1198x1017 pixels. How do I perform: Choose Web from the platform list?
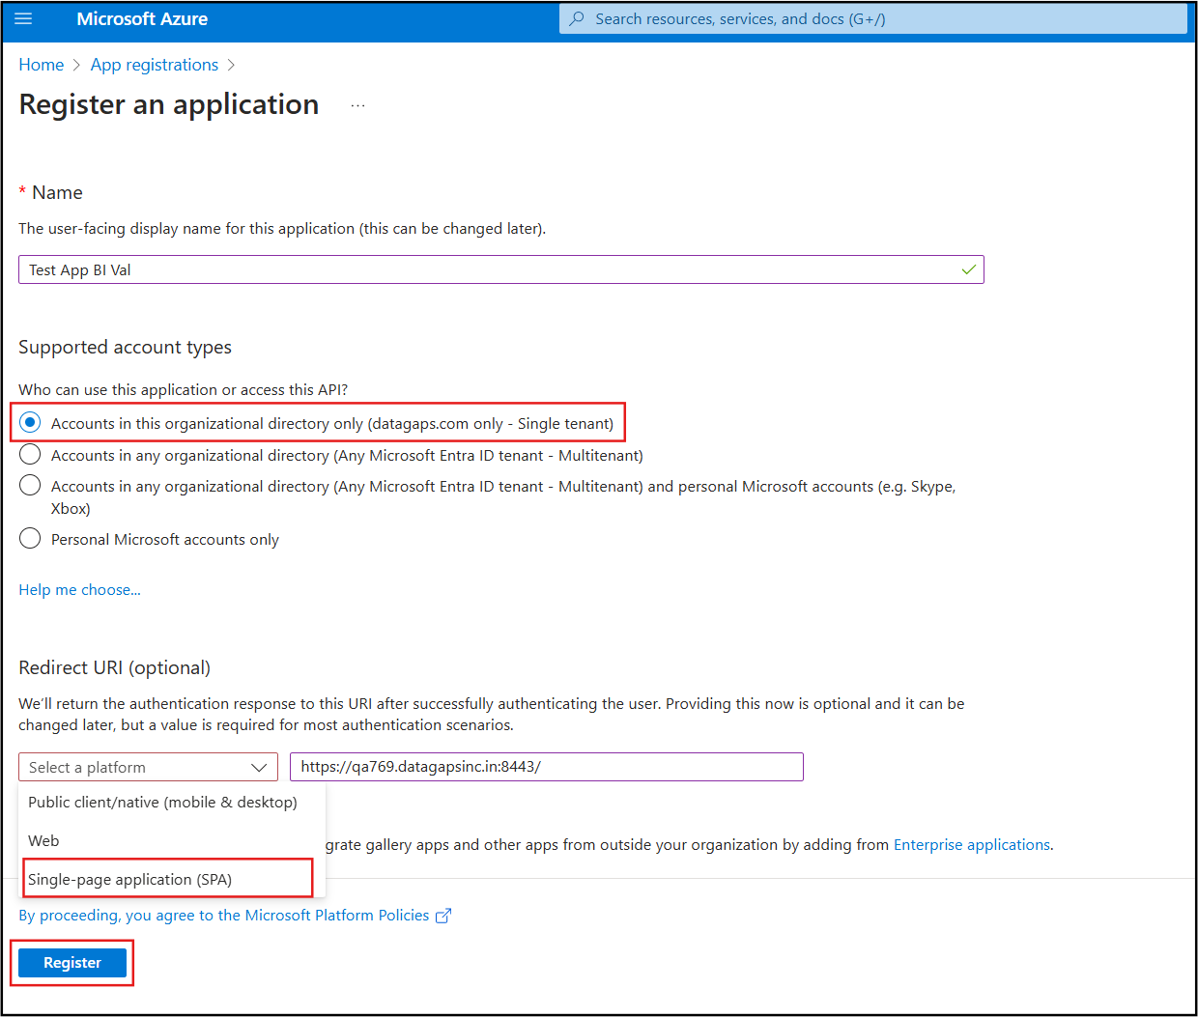(43, 840)
